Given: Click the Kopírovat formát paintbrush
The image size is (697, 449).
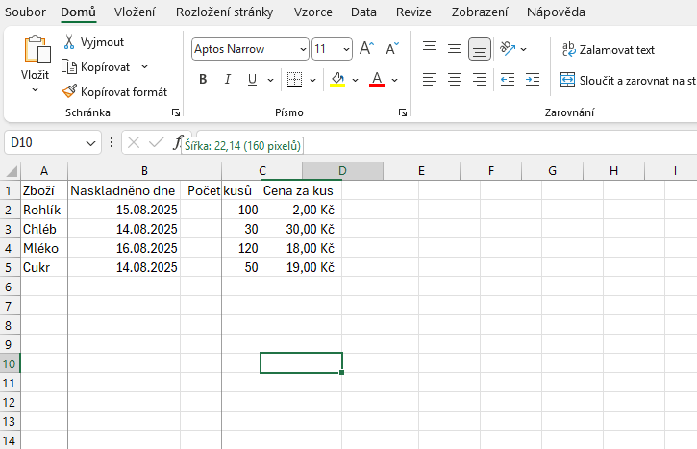Looking at the screenshot, I should coord(114,92).
